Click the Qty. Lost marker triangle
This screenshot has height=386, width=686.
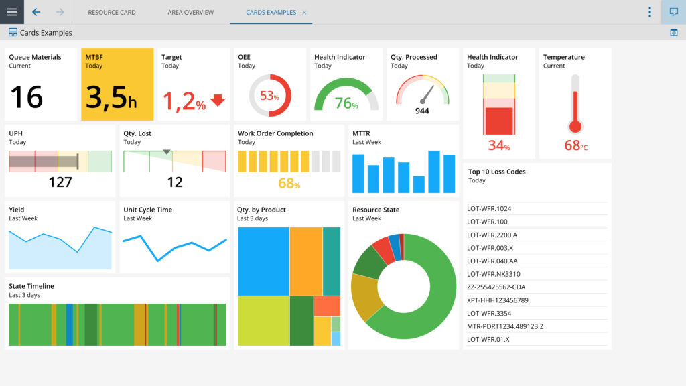(x=167, y=153)
